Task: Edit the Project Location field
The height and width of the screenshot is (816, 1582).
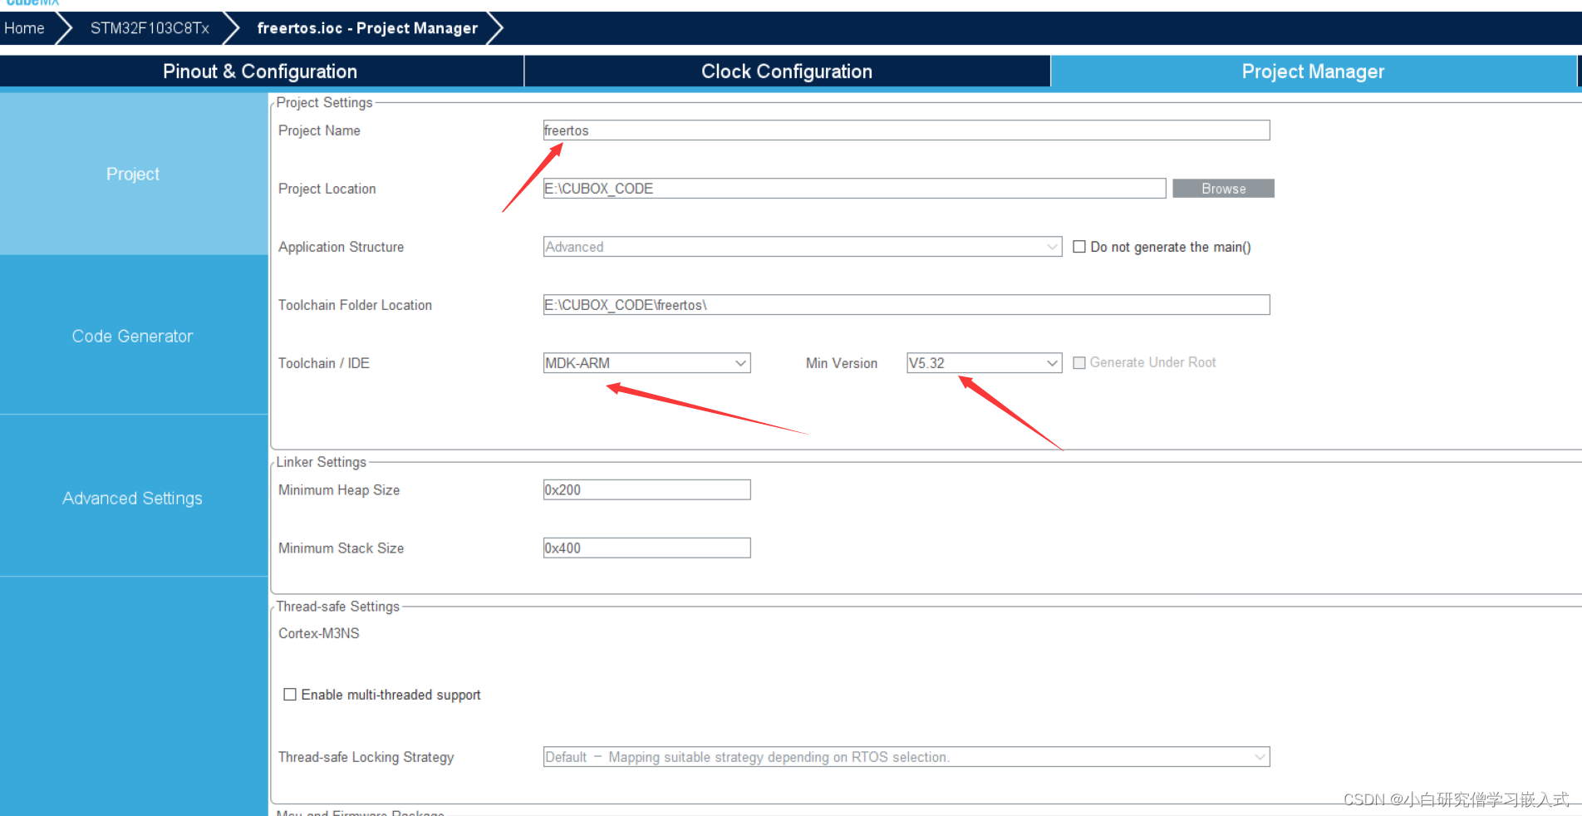Action: [x=854, y=189]
